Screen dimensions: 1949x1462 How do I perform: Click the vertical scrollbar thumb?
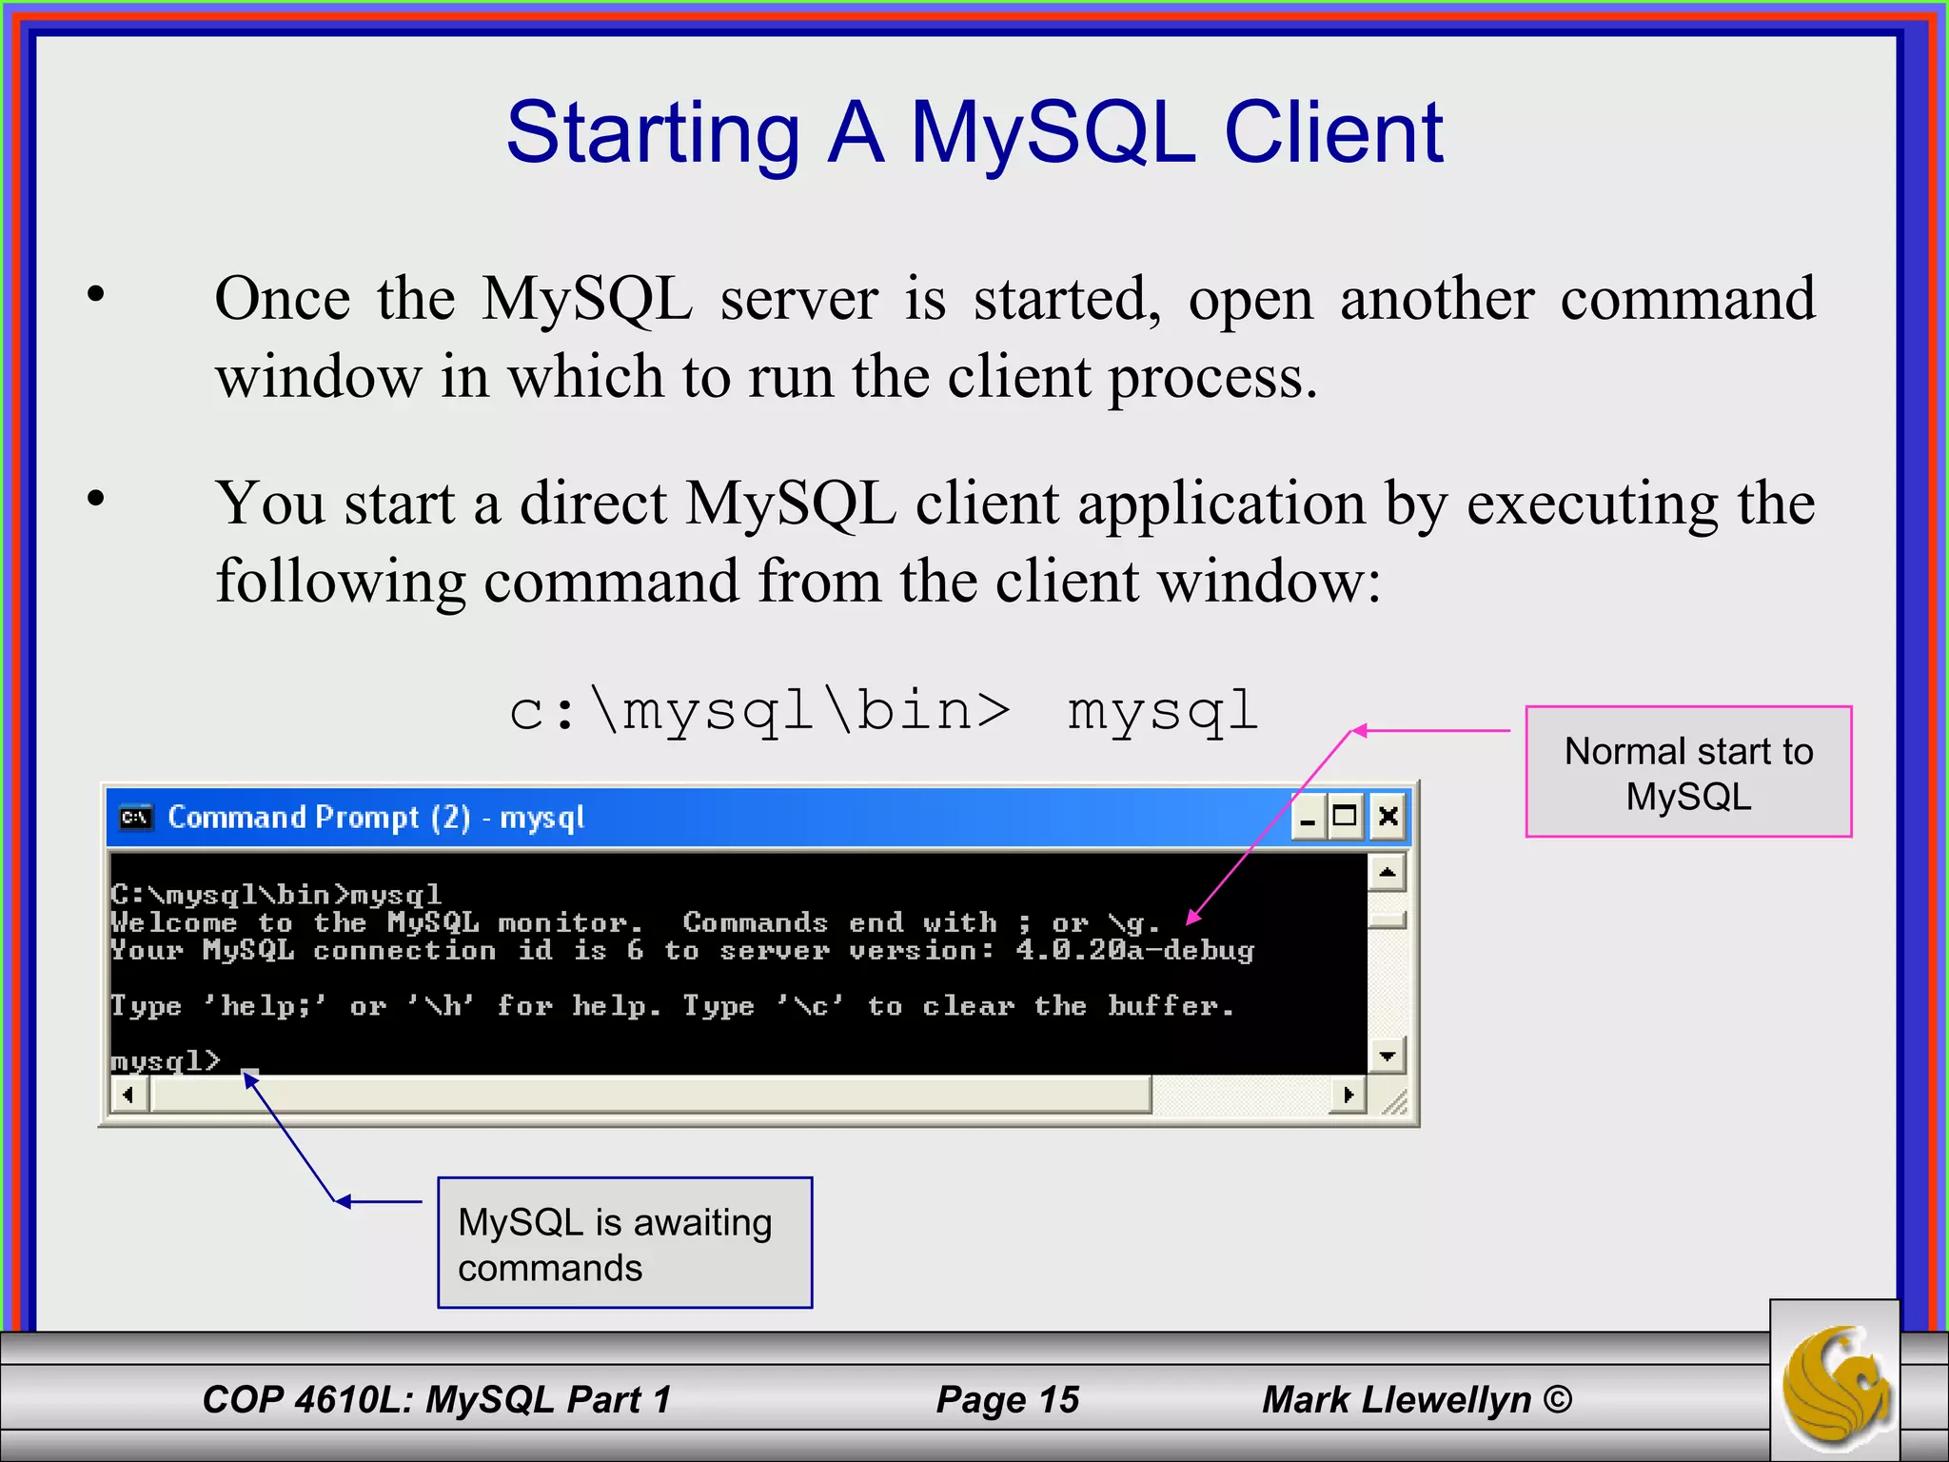(x=1388, y=919)
